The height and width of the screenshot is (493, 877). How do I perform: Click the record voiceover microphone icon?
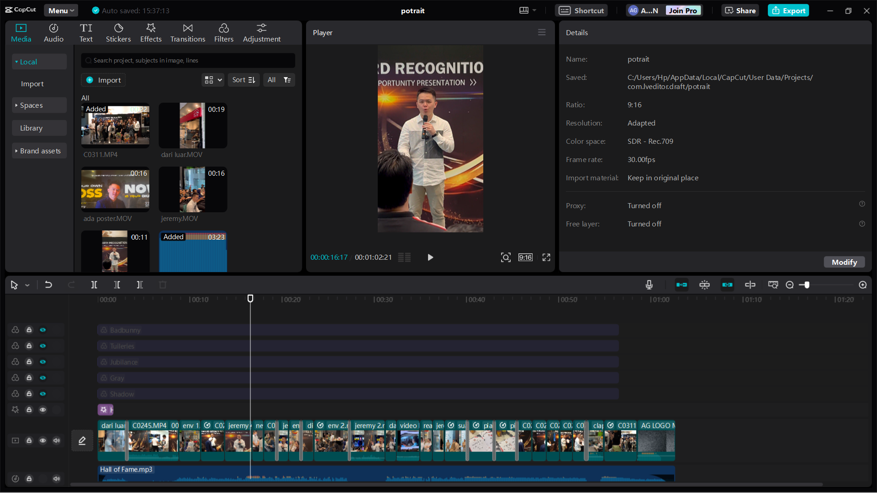(x=649, y=285)
